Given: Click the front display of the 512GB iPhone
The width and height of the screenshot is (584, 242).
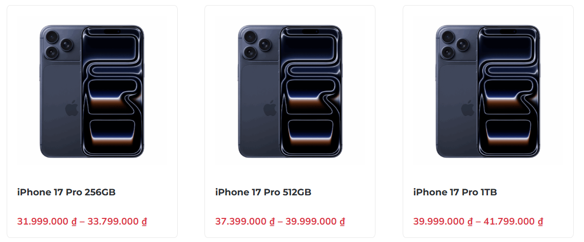Looking at the screenshot, I should [x=311, y=91].
